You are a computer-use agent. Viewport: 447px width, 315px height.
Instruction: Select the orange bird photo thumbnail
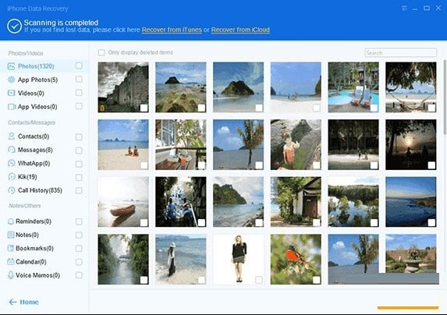click(296, 259)
